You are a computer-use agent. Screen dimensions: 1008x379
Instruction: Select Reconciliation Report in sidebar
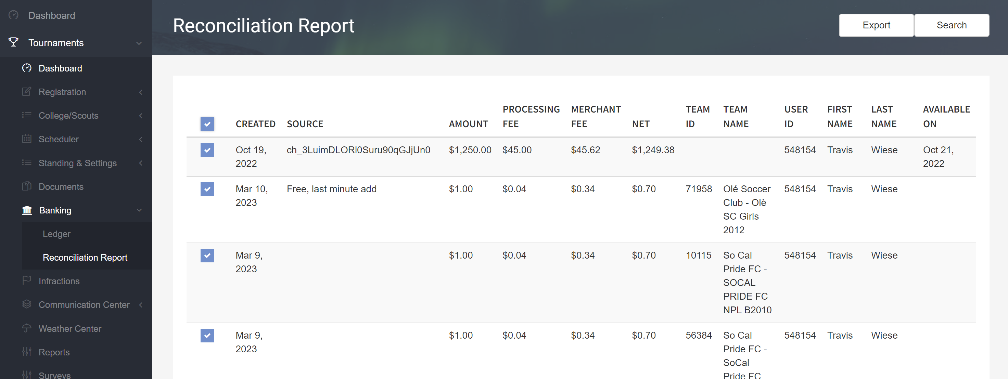[x=85, y=257]
